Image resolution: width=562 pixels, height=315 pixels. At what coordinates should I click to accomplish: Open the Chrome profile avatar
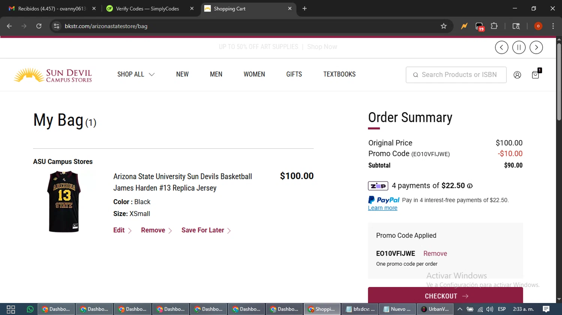click(538, 26)
